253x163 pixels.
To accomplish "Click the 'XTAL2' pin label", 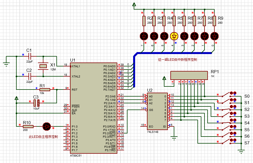I will point(76,76).
